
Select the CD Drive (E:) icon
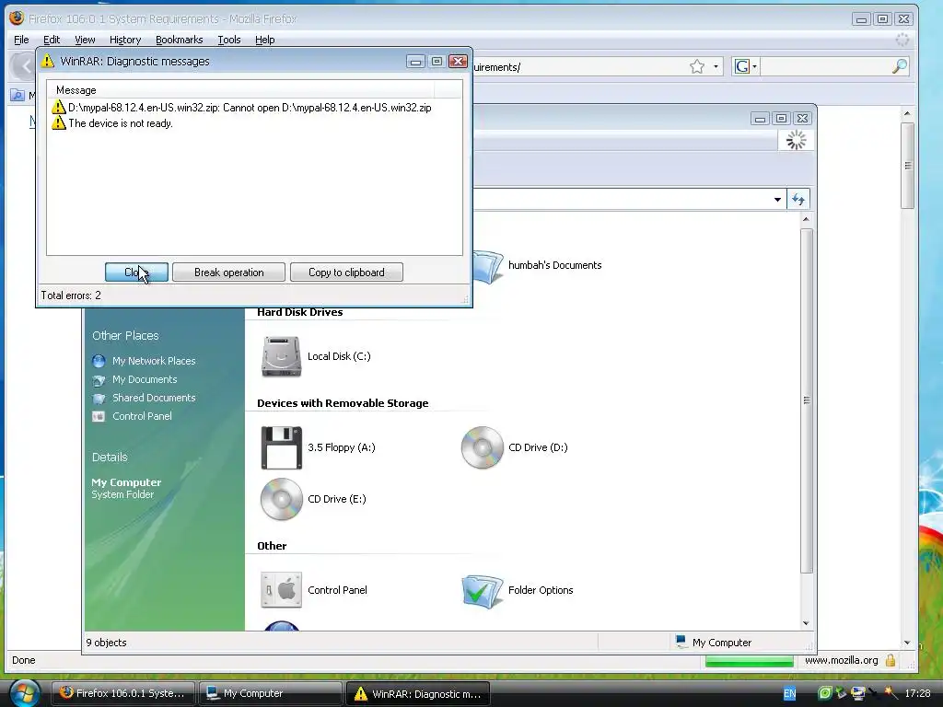pos(281,499)
